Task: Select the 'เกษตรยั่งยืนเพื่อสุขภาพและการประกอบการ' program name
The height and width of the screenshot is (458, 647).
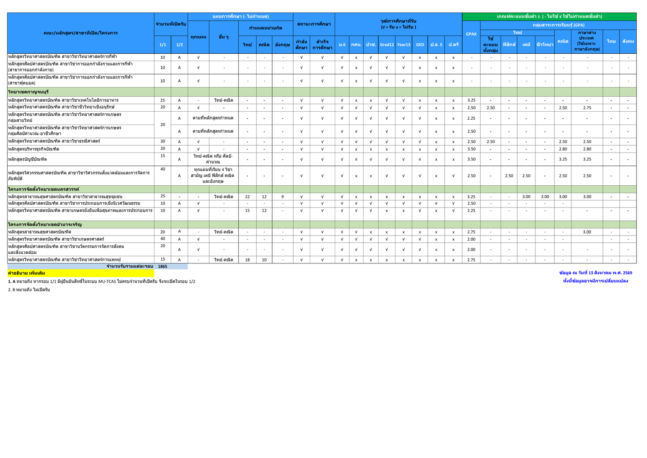Action: click(x=80, y=210)
